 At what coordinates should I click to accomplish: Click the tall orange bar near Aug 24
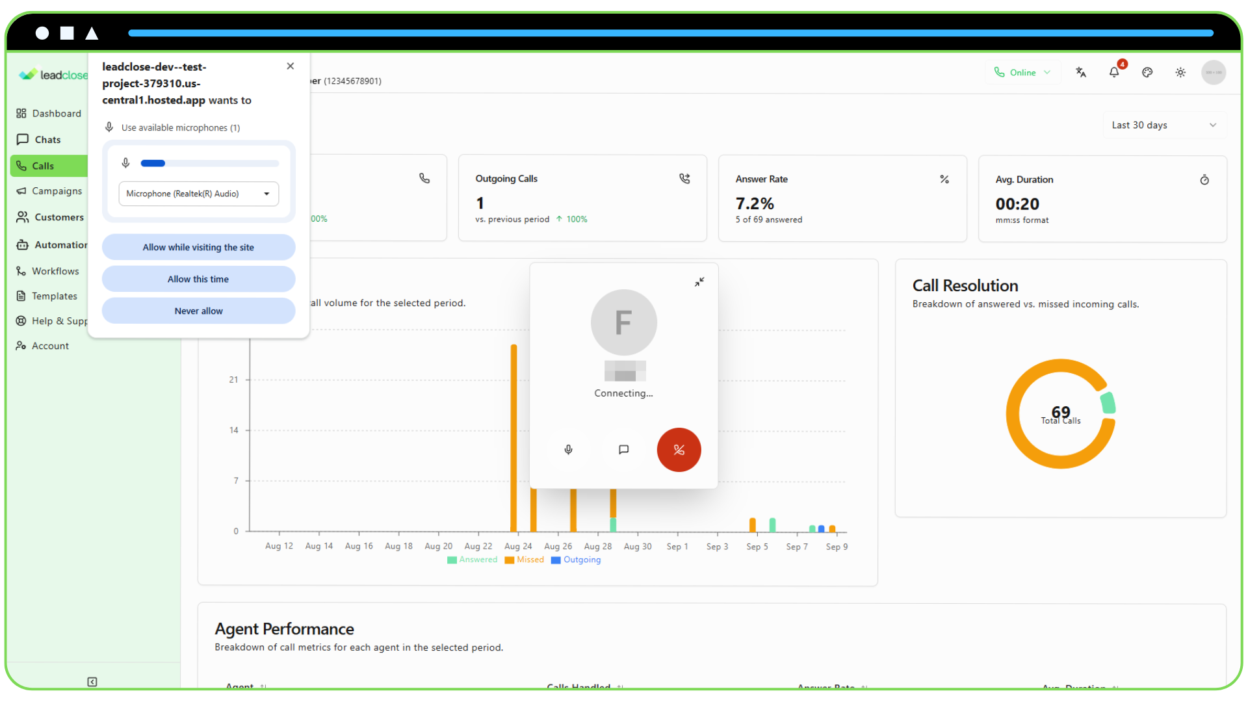pyautogui.click(x=513, y=438)
